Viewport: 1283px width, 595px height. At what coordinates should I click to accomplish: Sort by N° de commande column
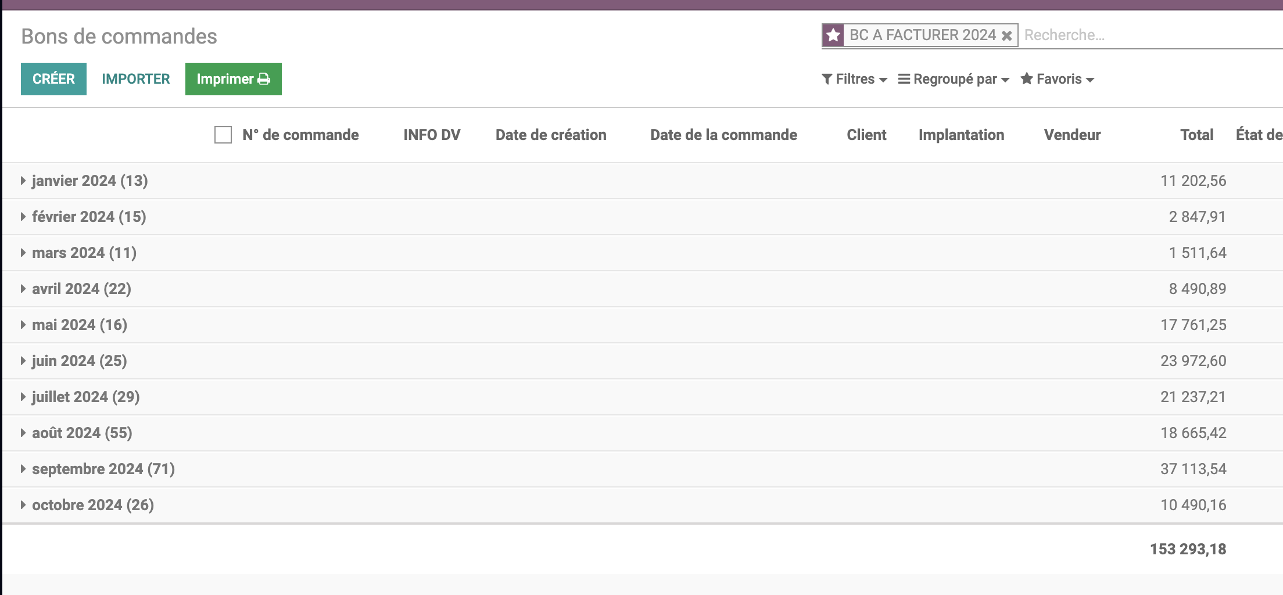click(300, 135)
